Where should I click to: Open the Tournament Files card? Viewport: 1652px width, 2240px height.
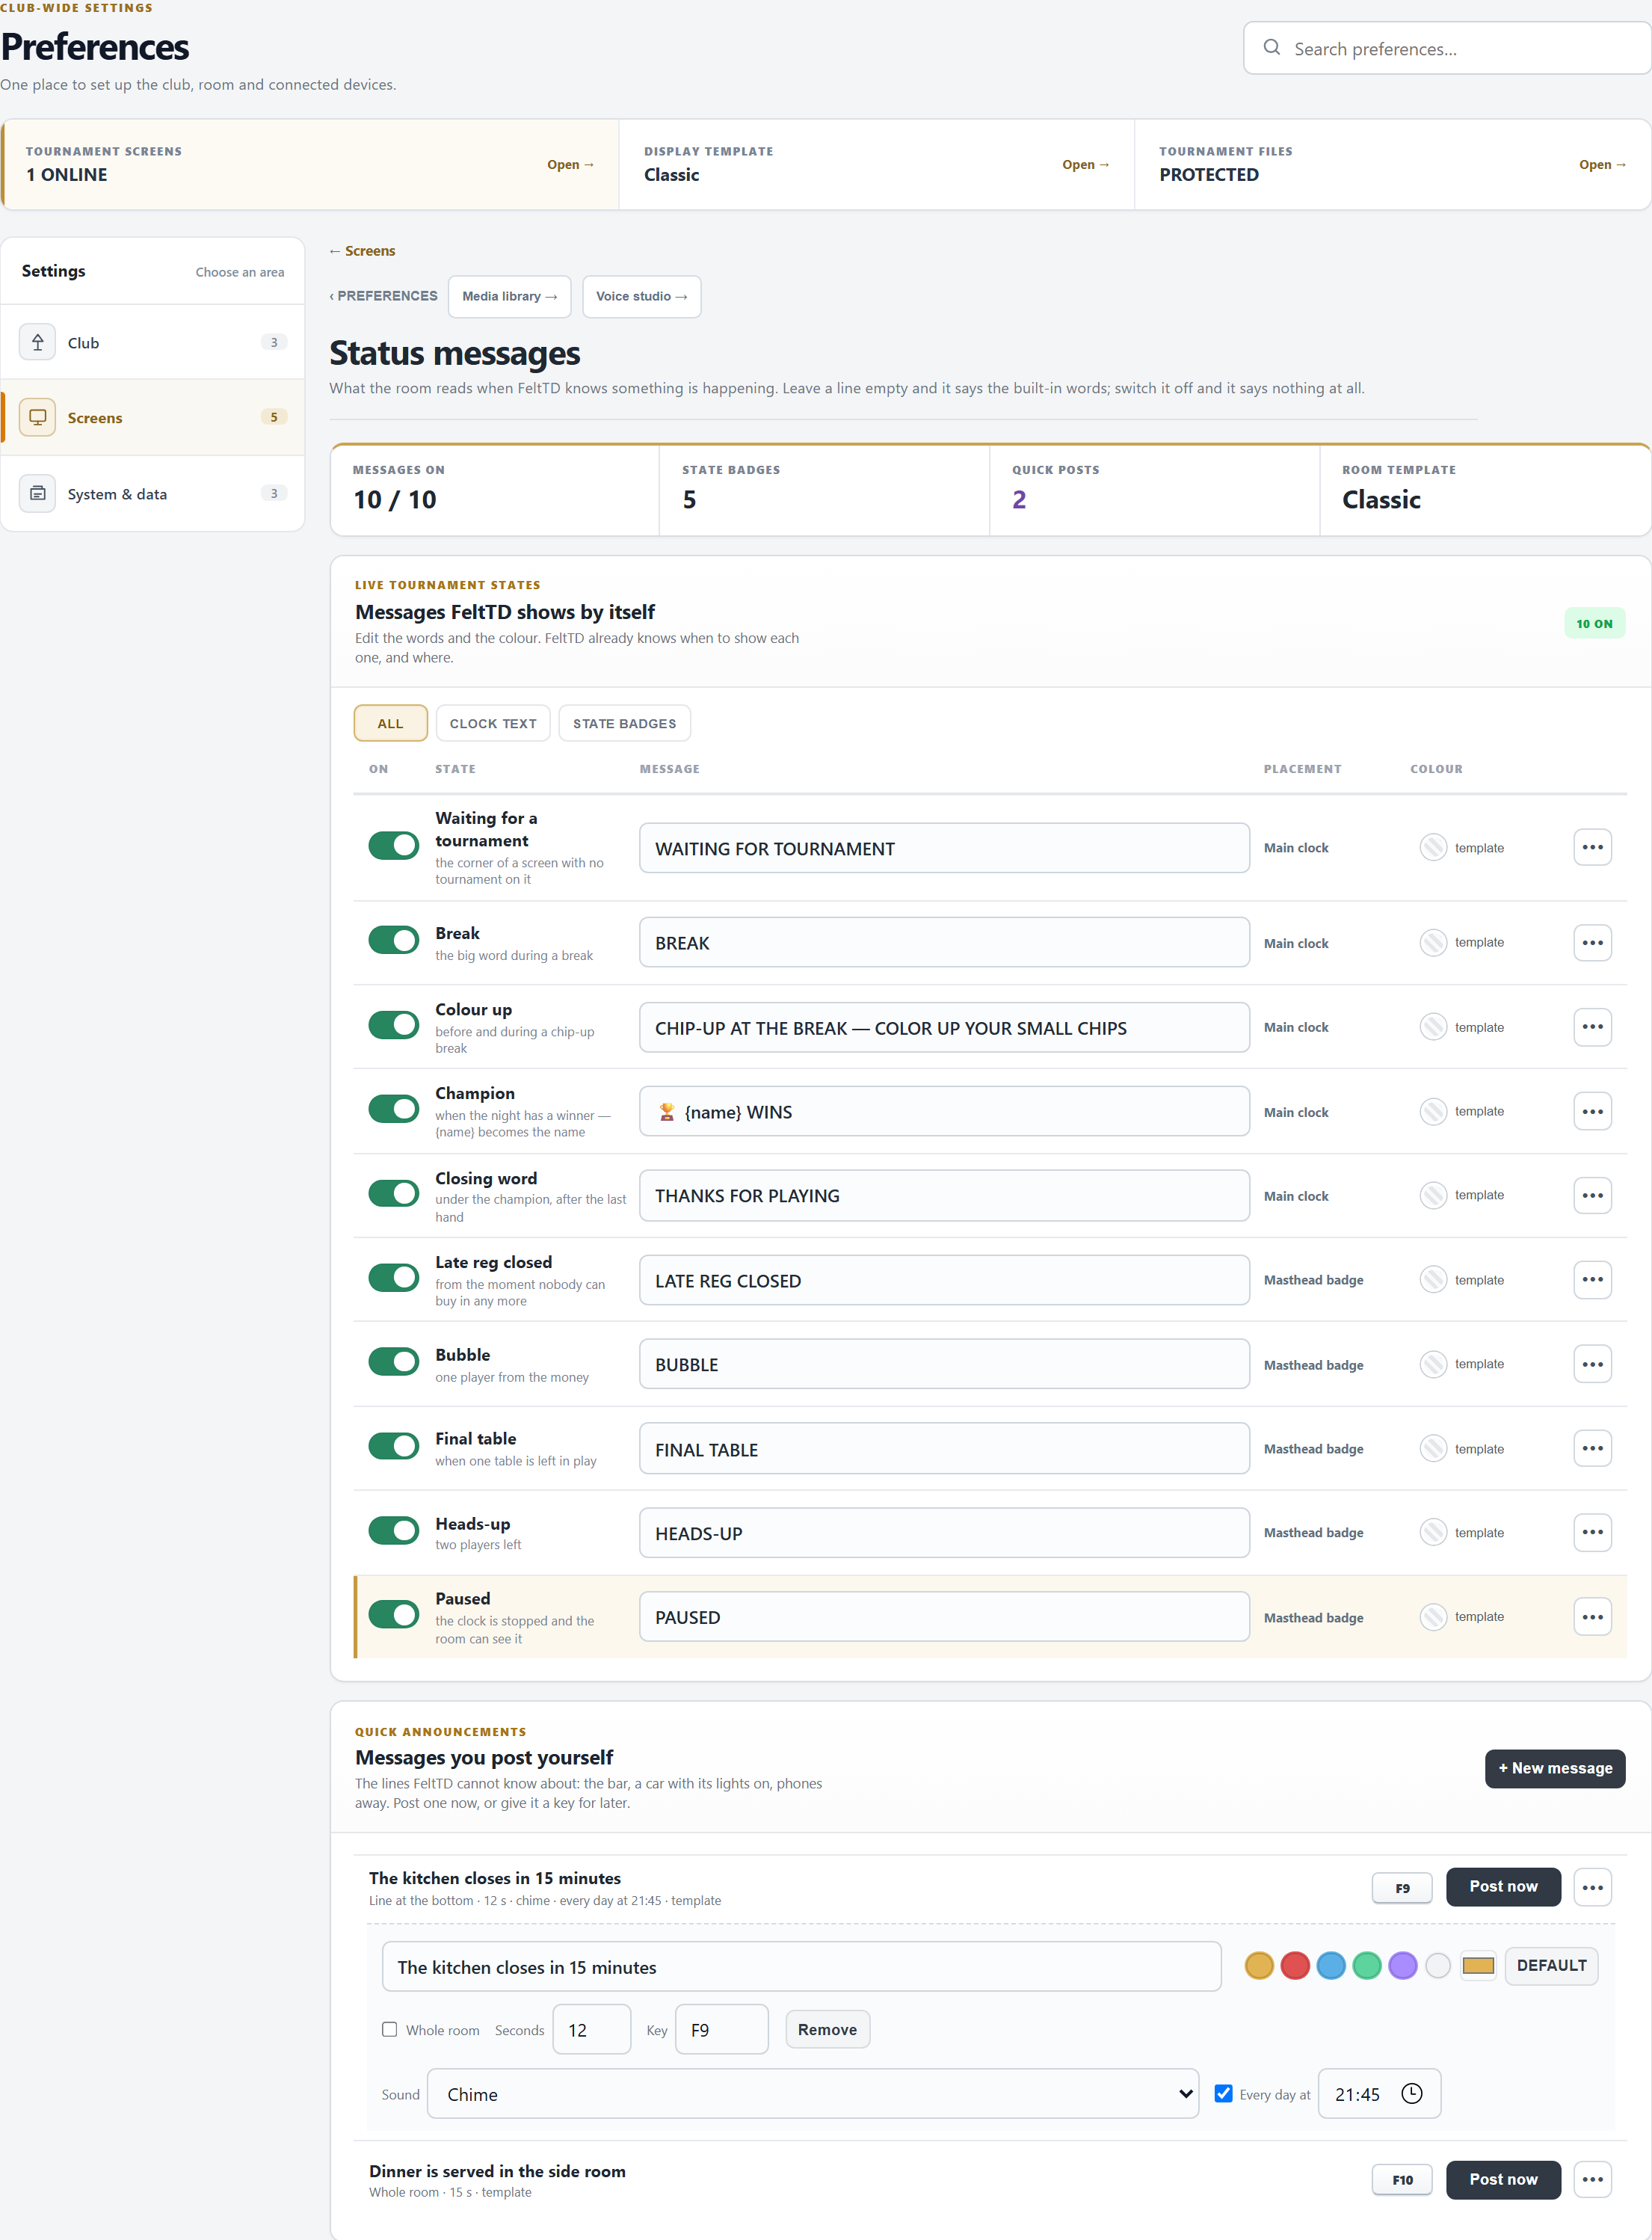[1392, 164]
